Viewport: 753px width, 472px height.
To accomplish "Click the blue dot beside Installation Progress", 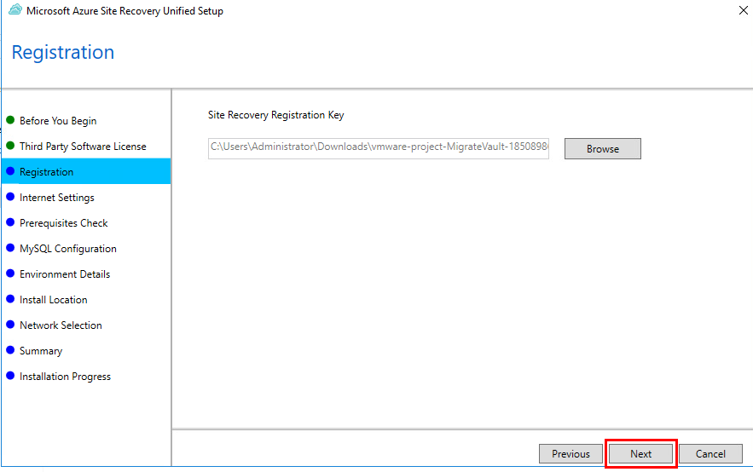I will [10, 376].
